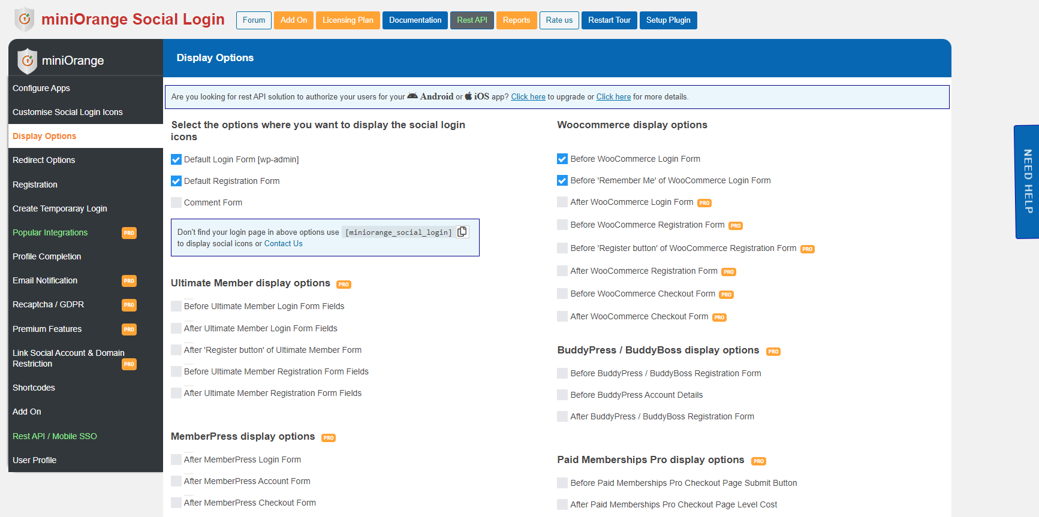Click Setup Plugin button
Image resolution: width=1039 pixels, height=517 pixels.
[668, 20]
